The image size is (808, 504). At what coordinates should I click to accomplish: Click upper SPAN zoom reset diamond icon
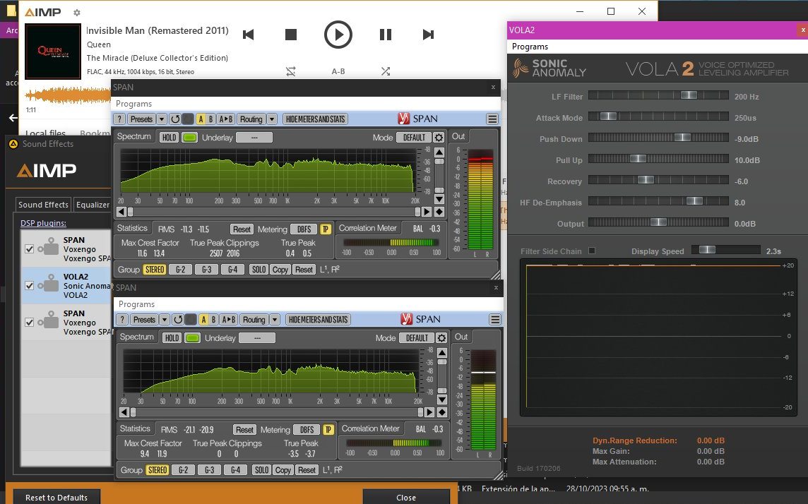pyautogui.click(x=439, y=212)
